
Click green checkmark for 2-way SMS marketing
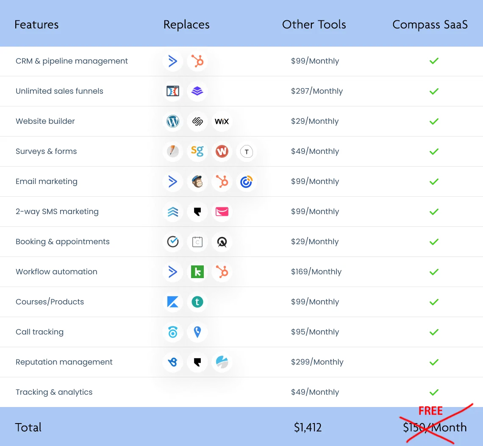(434, 212)
